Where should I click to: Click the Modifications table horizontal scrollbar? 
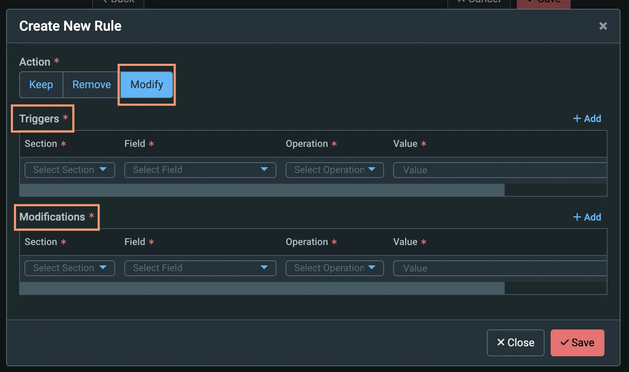(262, 288)
